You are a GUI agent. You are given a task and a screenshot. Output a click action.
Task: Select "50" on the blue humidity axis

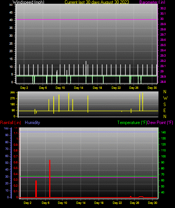(7, 163)
